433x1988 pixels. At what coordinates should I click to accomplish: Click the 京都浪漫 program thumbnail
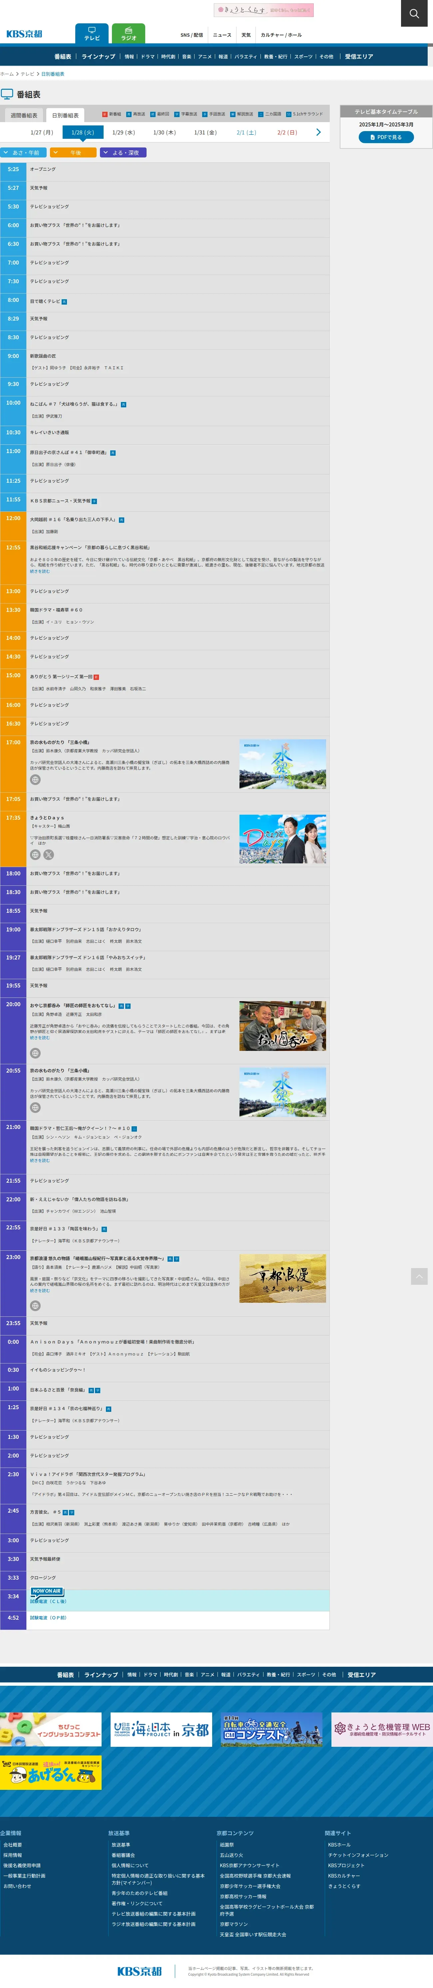[283, 1278]
